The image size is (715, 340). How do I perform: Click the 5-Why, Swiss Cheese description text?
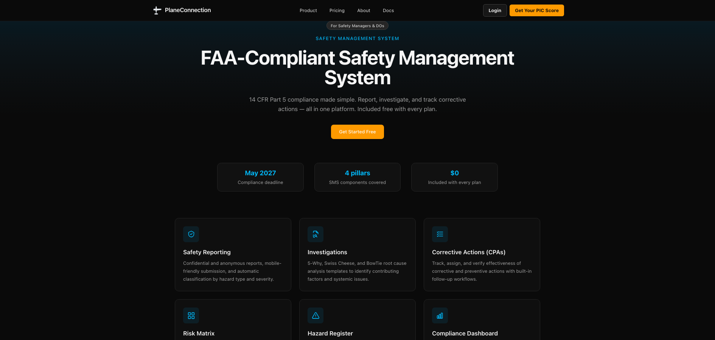(x=357, y=271)
